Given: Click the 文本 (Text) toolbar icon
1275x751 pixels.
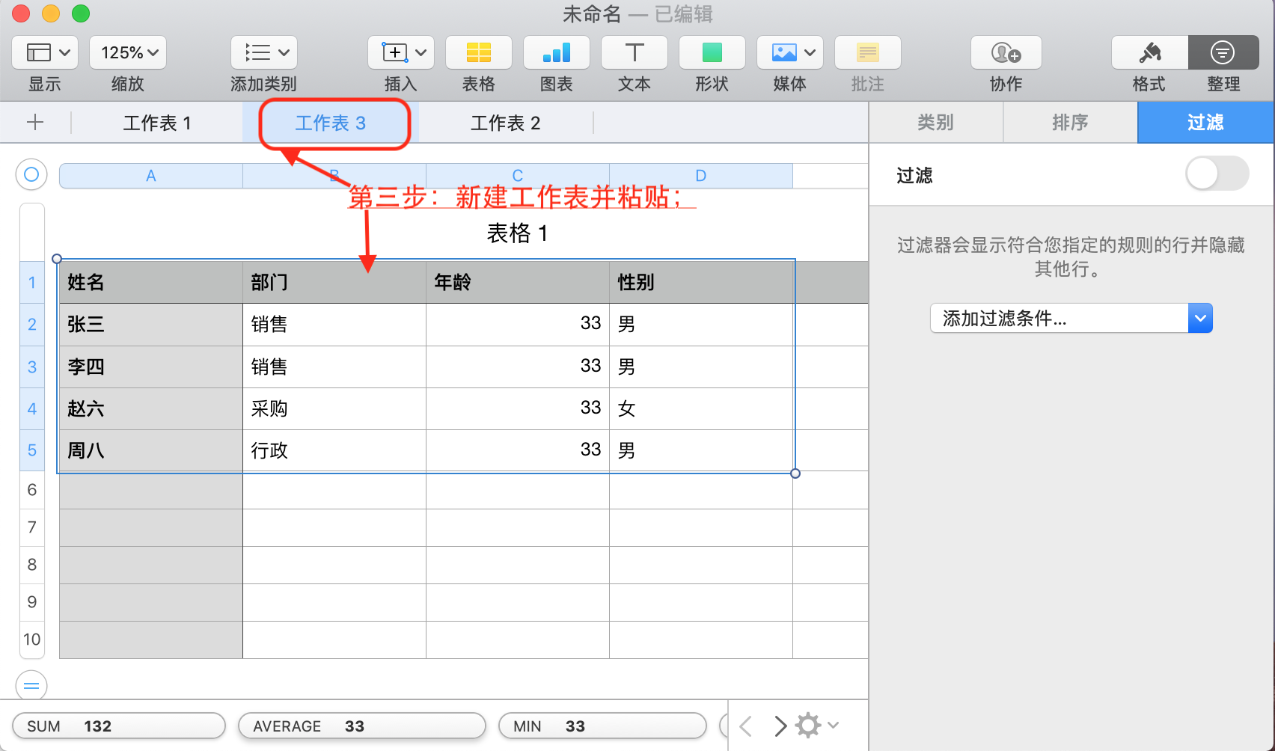Looking at the screenshot, I should pyautogui.click(x=634, y=53).
